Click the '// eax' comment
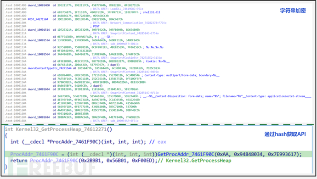317x179 pixels. point(158,142)
